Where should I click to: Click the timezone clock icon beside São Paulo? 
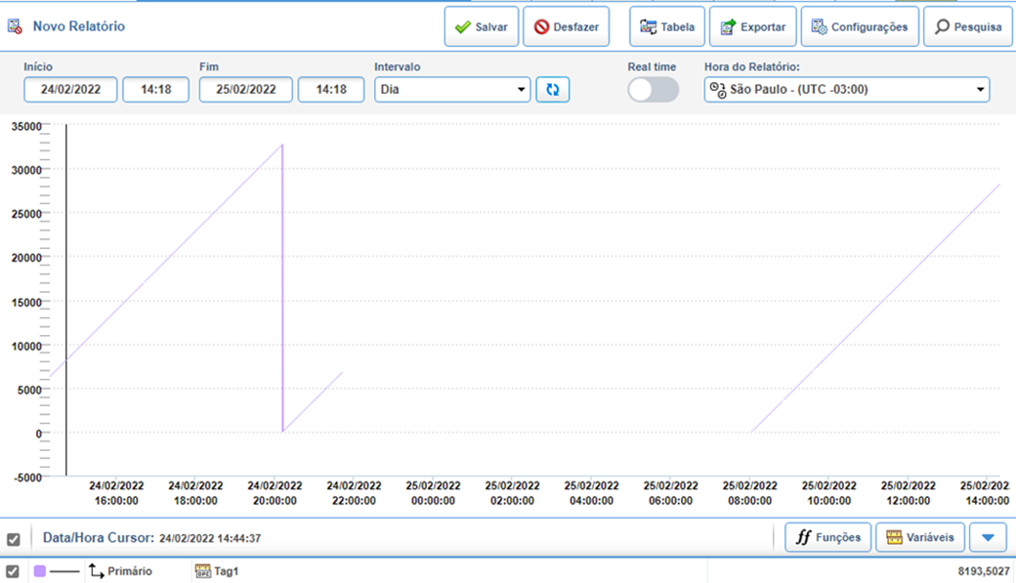718,90
